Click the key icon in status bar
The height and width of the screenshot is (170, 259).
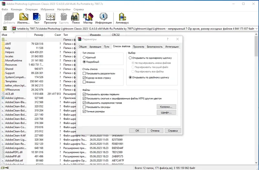[x=7, y=168]
